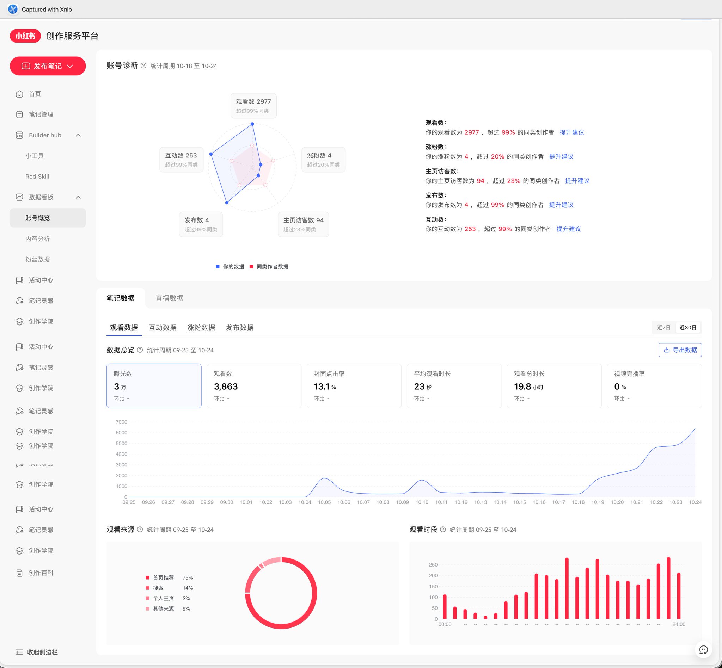Click the Xnip app icon in title bar

click(13, 9)
